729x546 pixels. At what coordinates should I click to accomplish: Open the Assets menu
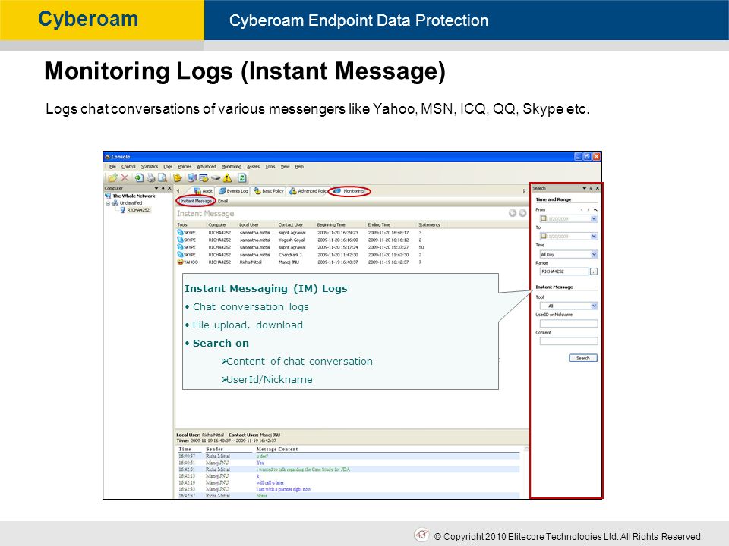point(254,167)
